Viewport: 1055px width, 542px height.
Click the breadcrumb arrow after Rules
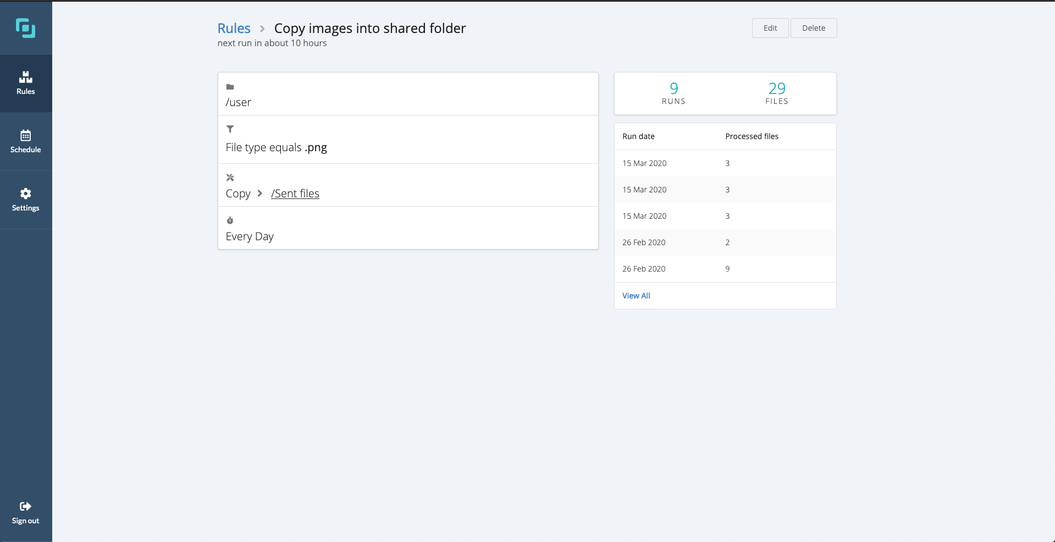tap(262, 28)
